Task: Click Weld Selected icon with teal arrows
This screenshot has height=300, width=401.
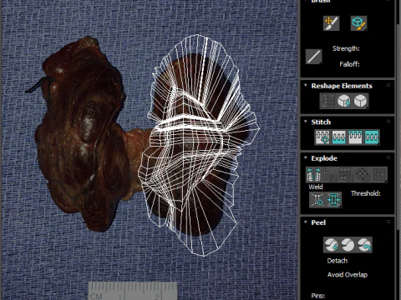Action: 333,200
